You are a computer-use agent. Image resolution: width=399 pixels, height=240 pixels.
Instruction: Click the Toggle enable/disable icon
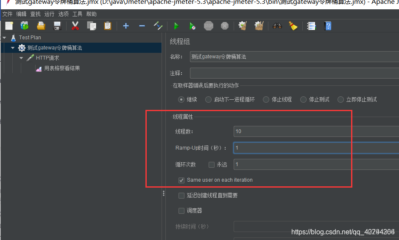coord(158,26)
